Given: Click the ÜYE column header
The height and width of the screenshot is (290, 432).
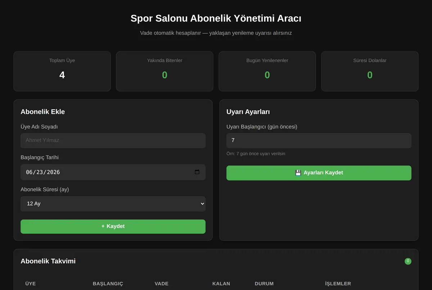Looking at the screenshot, I should (x=31, y=284).
